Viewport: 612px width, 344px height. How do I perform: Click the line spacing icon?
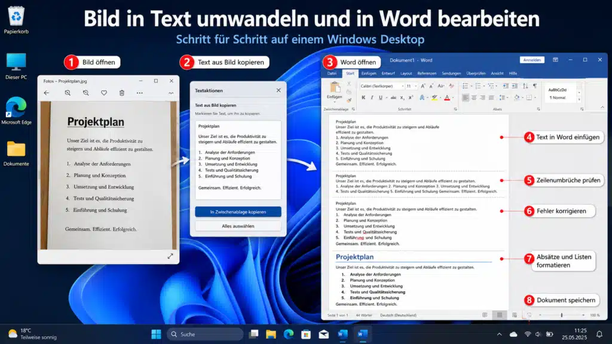click(502, 97)
